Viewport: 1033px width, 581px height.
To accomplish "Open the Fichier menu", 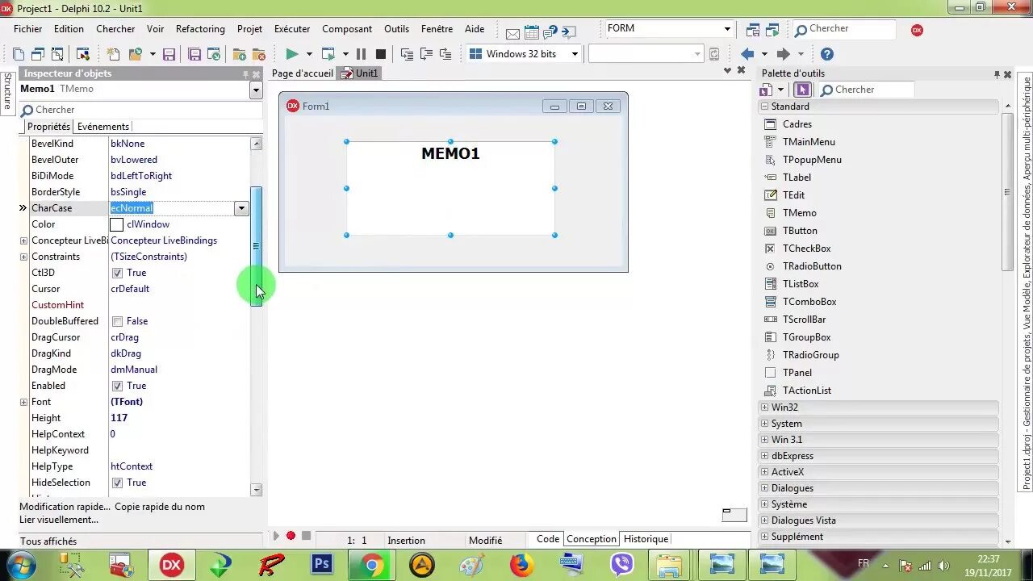I will 28,29.
